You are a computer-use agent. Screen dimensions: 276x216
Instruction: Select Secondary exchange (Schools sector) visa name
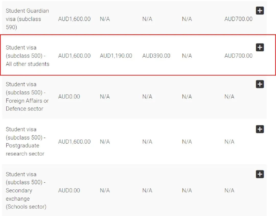(26, 190)
